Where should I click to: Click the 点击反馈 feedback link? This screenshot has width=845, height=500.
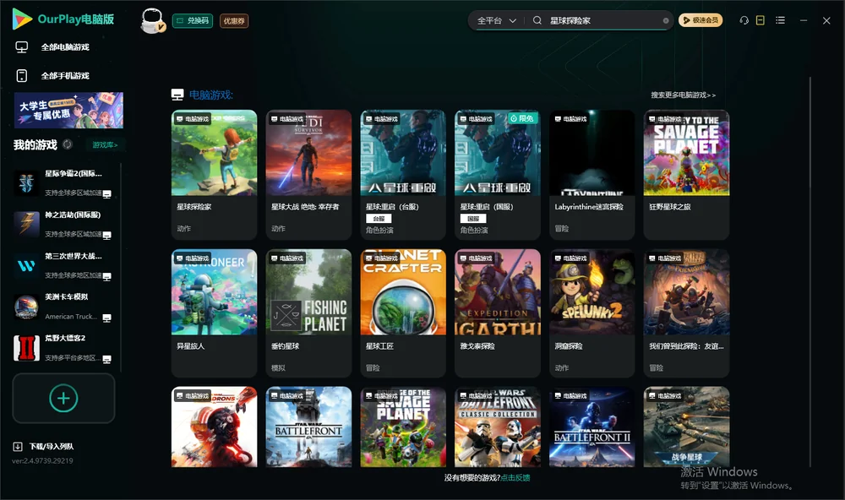coord(515,477)
